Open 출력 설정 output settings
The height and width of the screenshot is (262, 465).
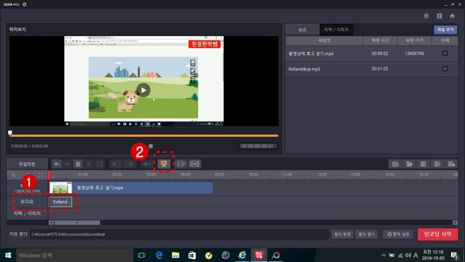(x=398, y=235)
